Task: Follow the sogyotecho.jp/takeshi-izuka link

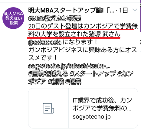Action: (69, 66)
